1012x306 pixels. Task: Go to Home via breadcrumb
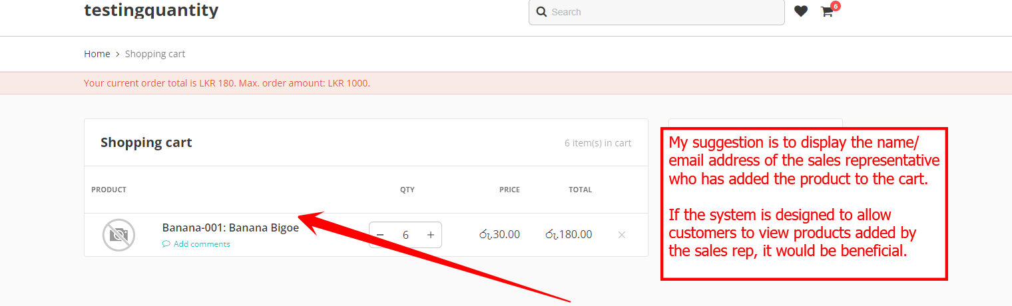pyautogui.click(x=97, y=54)
